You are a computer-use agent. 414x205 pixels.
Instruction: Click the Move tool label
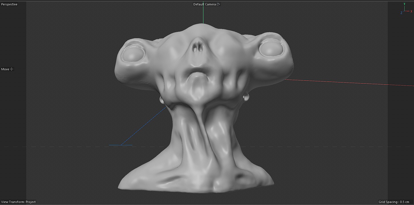point(5,69)
